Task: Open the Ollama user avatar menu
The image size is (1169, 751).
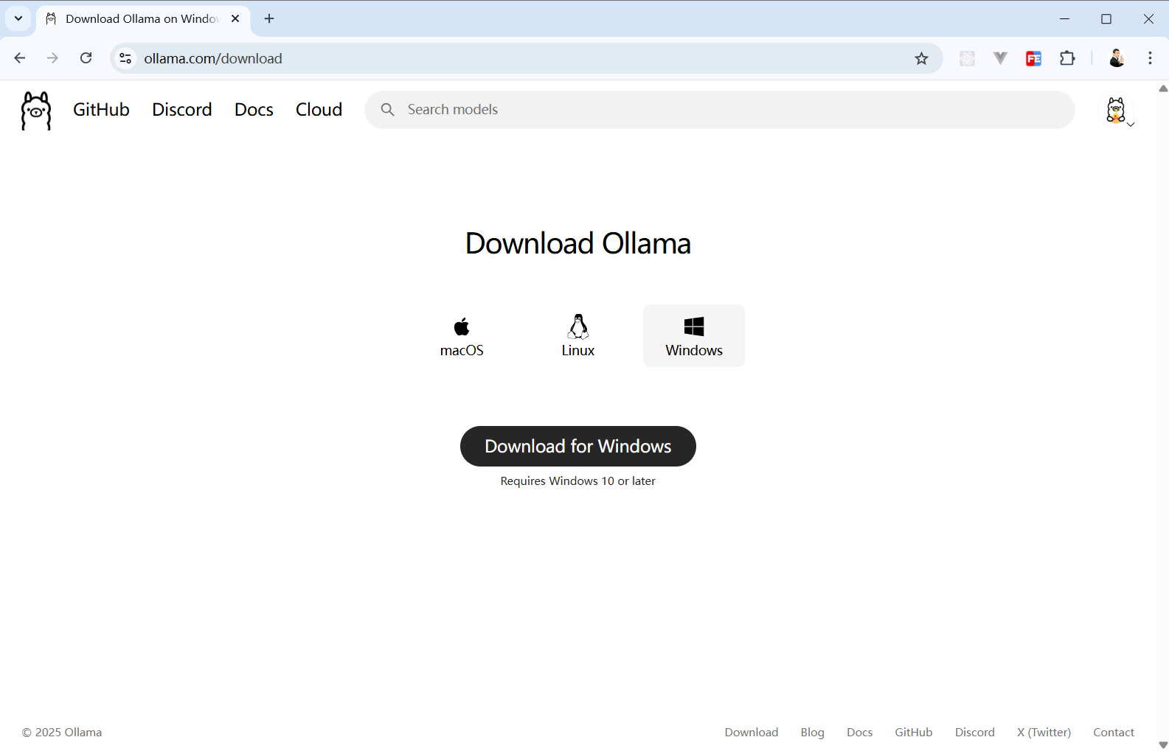Action: click(1116, 111)
